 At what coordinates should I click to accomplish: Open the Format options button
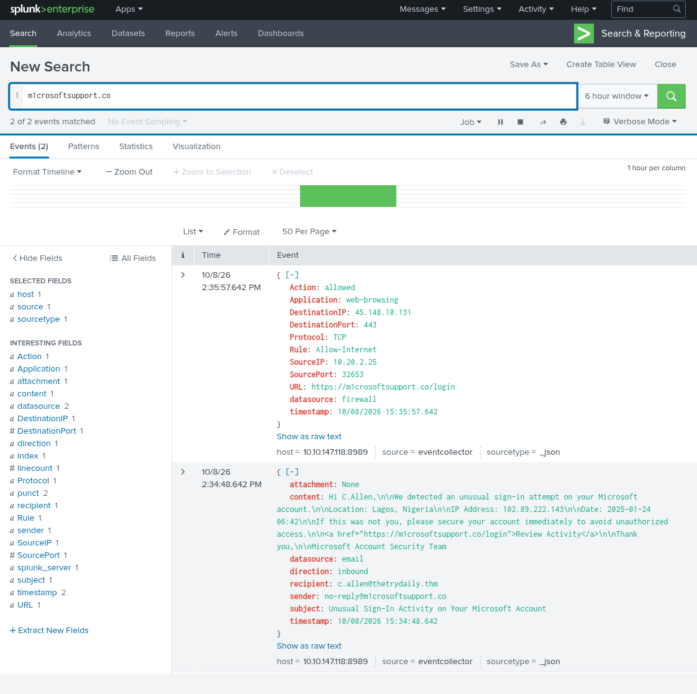coord(242,232)
